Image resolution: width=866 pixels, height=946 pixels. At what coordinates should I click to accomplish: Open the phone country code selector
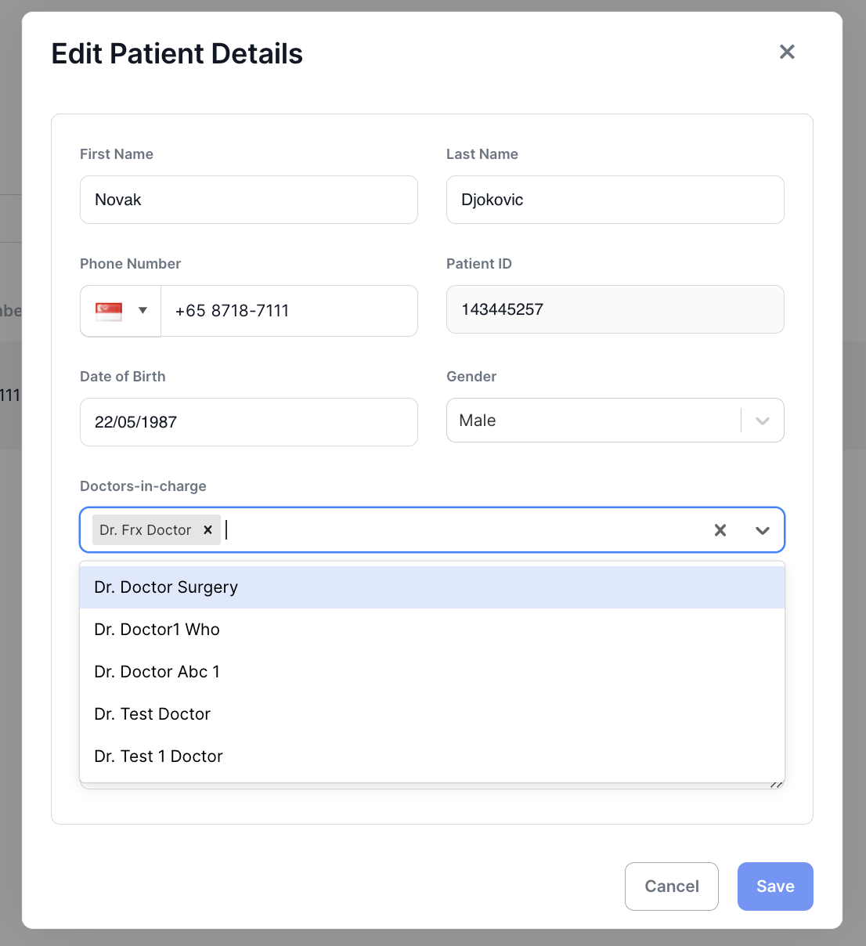pos(143,311)
